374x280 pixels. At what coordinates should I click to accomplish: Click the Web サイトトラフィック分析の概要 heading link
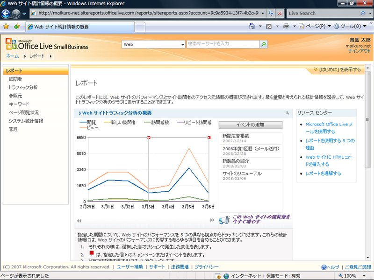pos(117,113)
